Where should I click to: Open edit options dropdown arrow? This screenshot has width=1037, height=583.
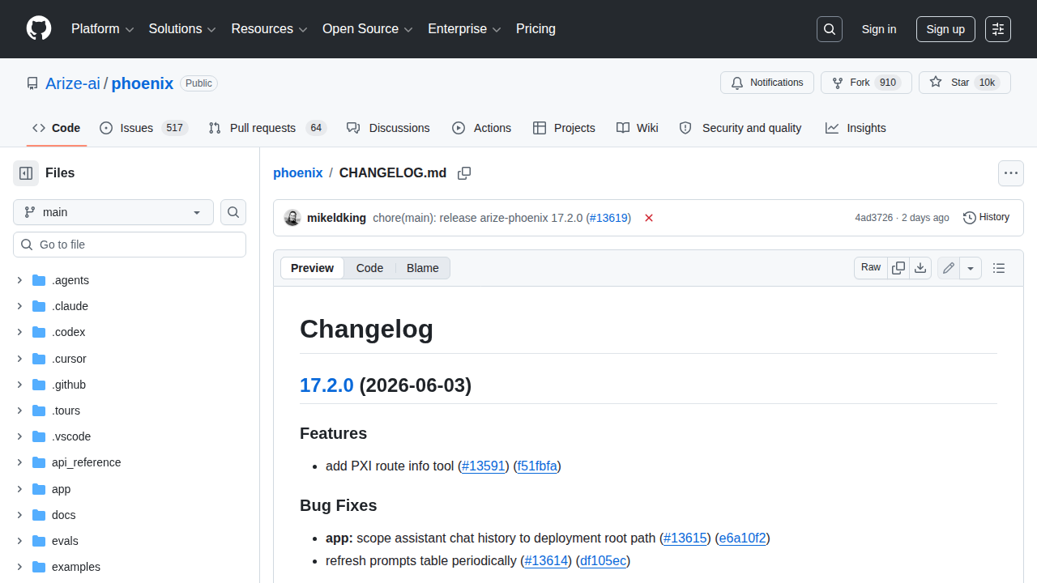point(971,268)
